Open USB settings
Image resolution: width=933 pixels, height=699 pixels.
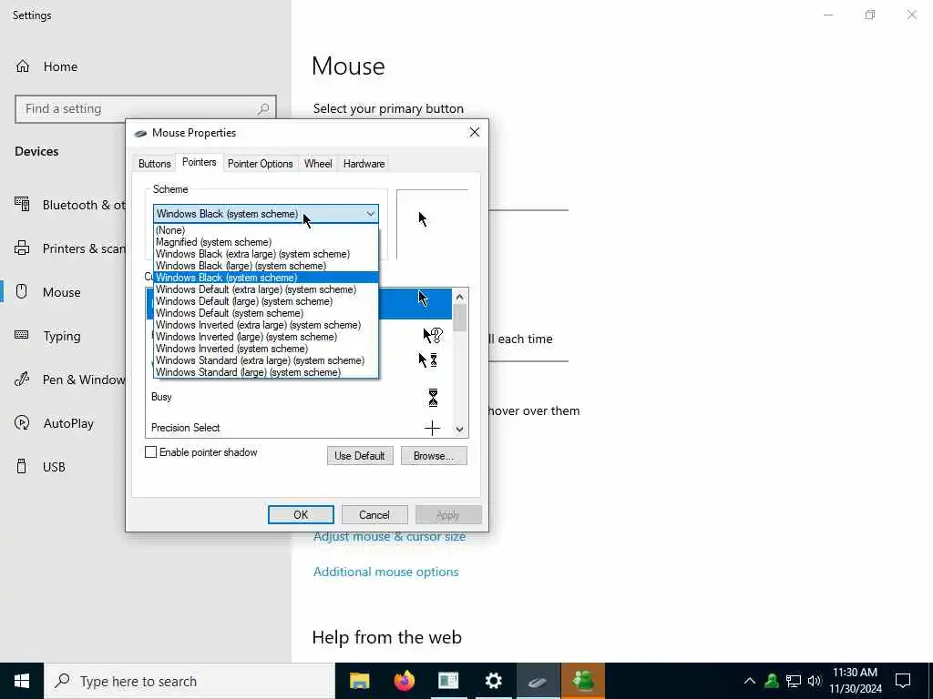(40, 467)
